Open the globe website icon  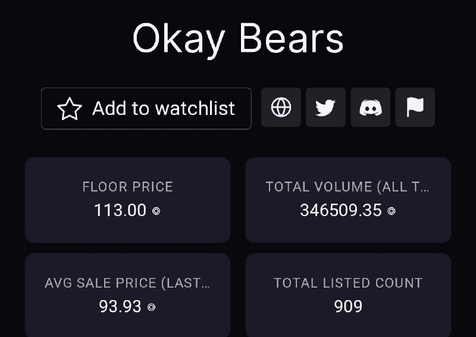(x=281, y=108)
